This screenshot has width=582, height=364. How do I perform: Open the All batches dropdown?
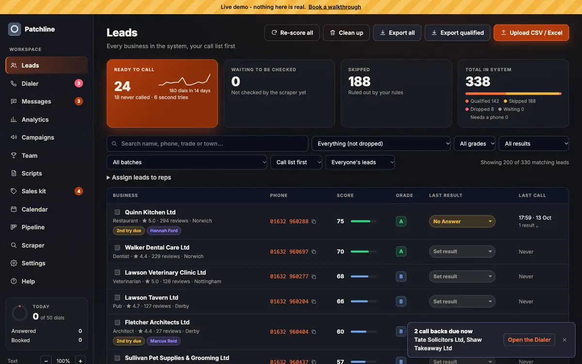187,162
